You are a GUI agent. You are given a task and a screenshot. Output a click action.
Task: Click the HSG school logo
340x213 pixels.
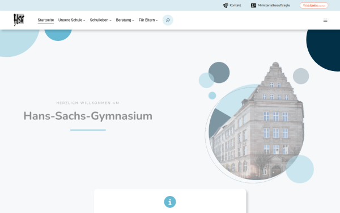pyautogui.click(x=19, y=20)
